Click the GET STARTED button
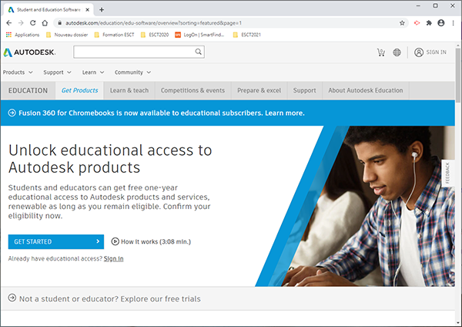Screen dimensions: 462x327 pos(56,241)
